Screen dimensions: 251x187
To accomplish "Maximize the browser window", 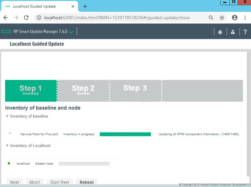I will point(234,2).
